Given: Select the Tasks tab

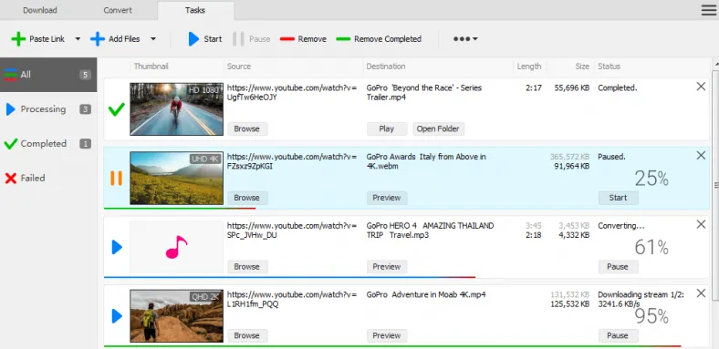Looking at the screenshot, I should pyautogui.click(x=195, y=10).
